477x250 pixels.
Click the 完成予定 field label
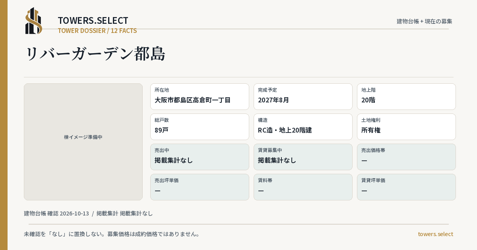(268, 90)
